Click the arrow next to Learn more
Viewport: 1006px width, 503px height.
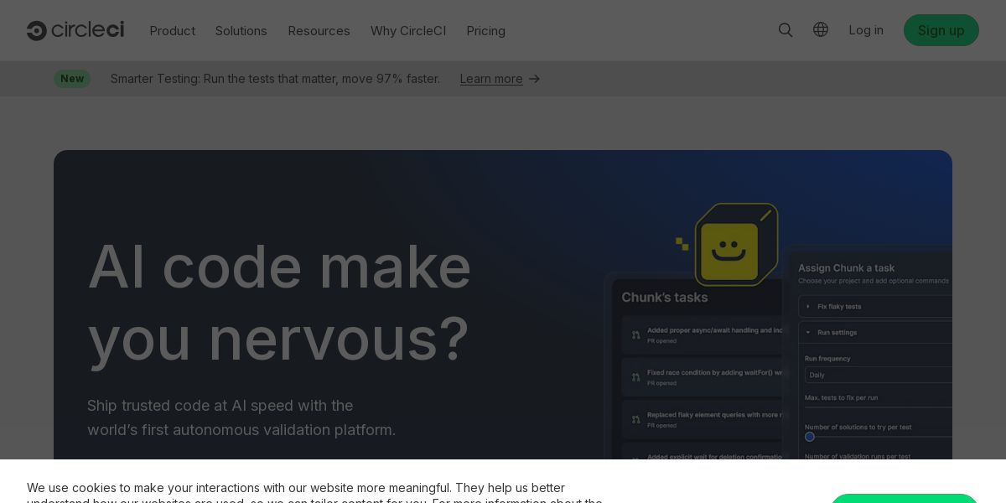tap(534, 79)
